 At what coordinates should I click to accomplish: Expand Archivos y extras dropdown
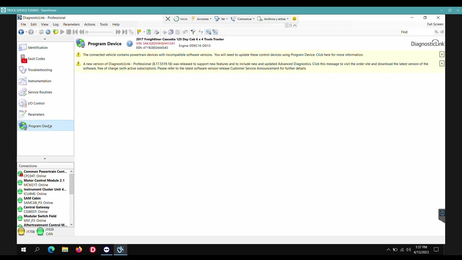273,19
